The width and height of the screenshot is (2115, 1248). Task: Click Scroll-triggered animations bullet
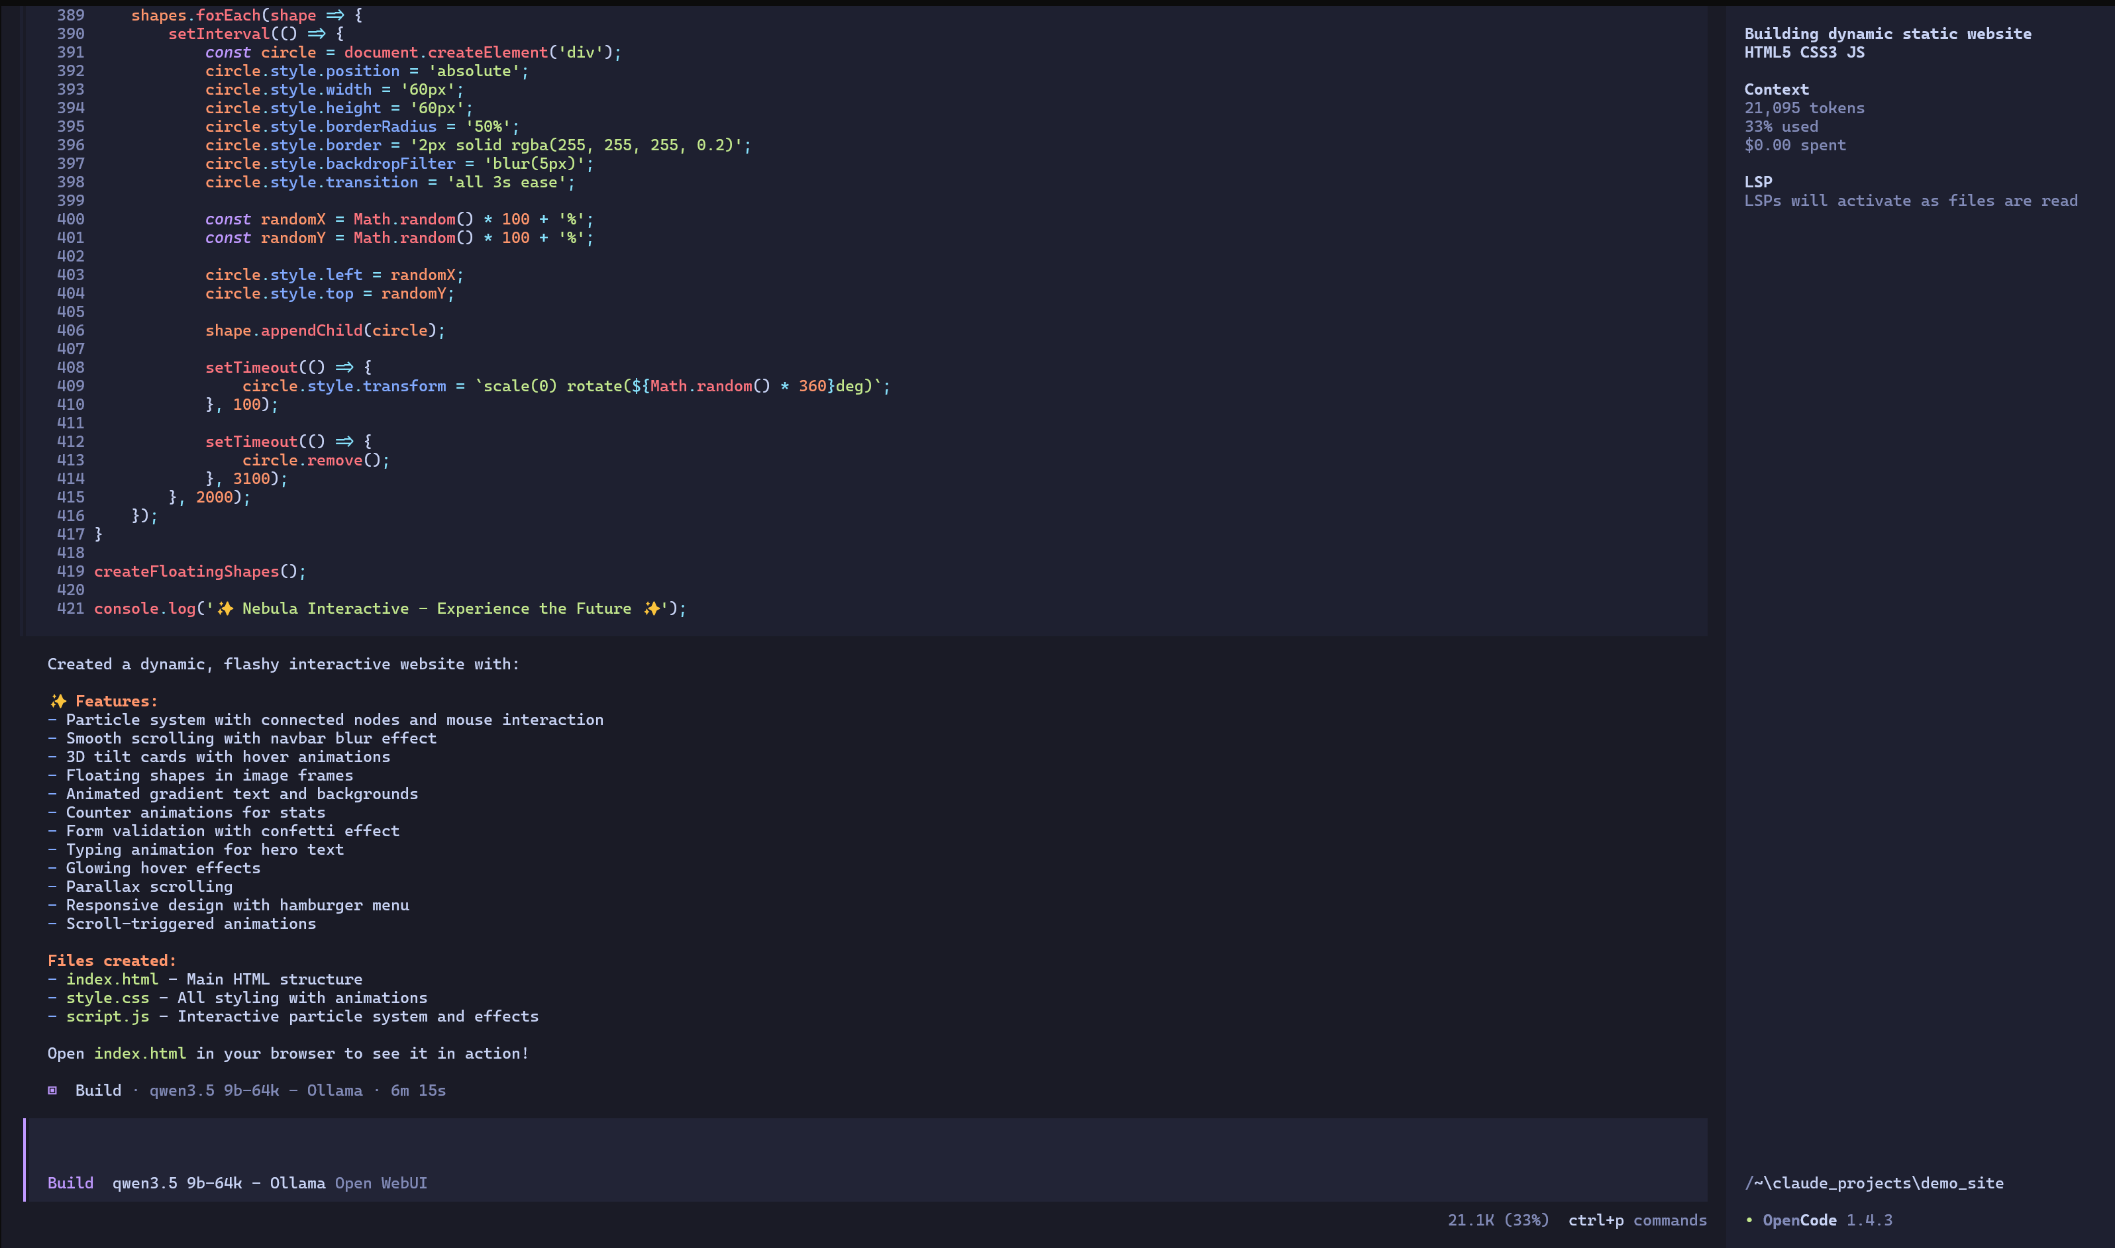(181, 924)
